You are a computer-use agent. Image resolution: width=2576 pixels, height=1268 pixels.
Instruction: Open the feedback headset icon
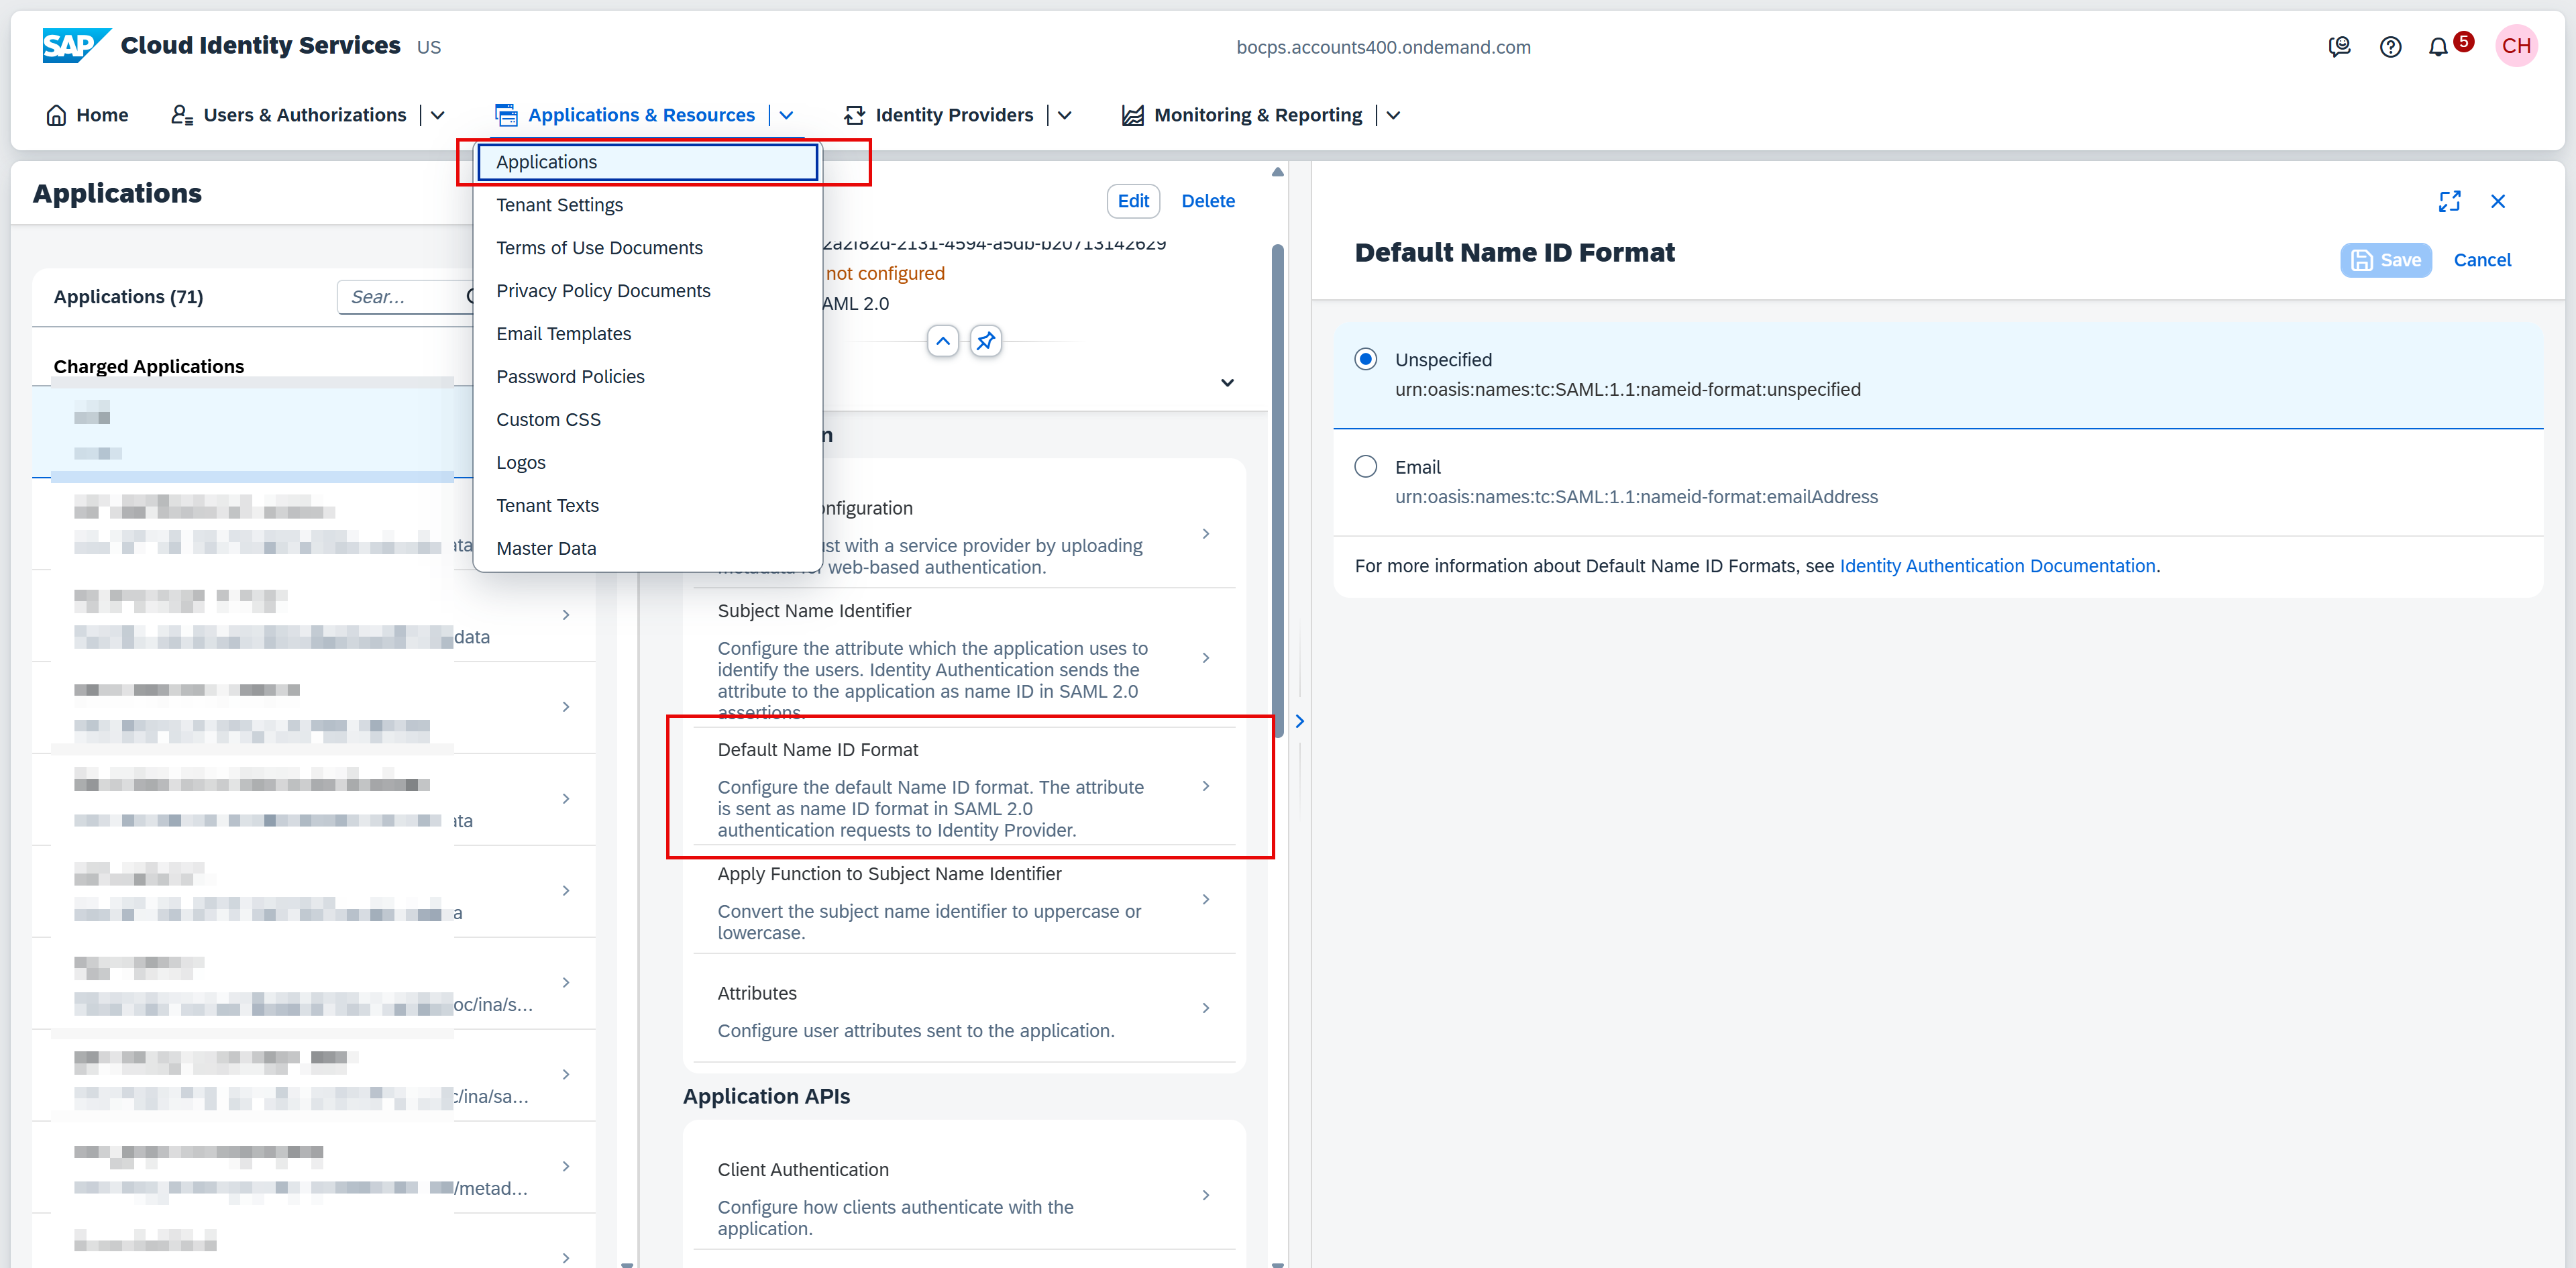tap(2339, 47)
